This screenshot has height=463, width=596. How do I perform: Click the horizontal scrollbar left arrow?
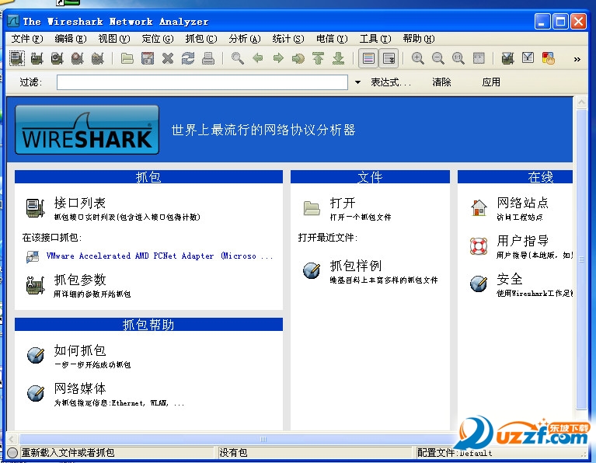click(12, 440)
